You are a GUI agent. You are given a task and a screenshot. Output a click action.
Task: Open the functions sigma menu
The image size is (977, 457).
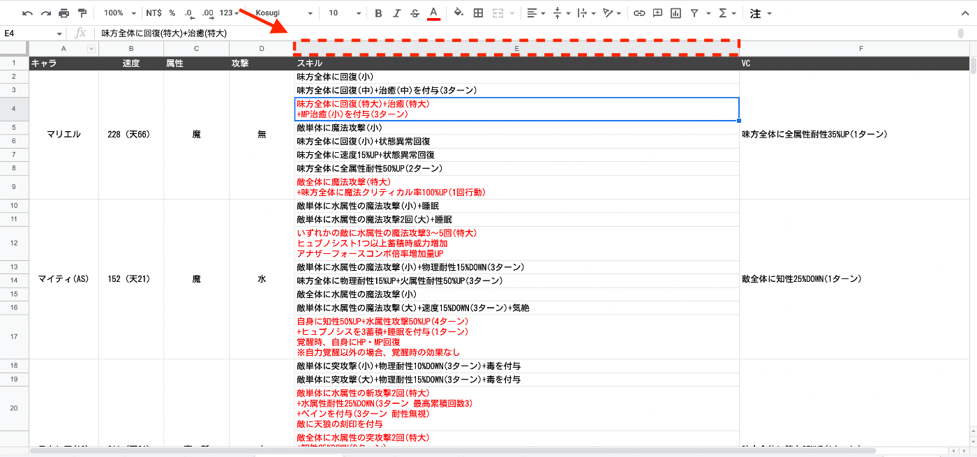tap(727, 13)
